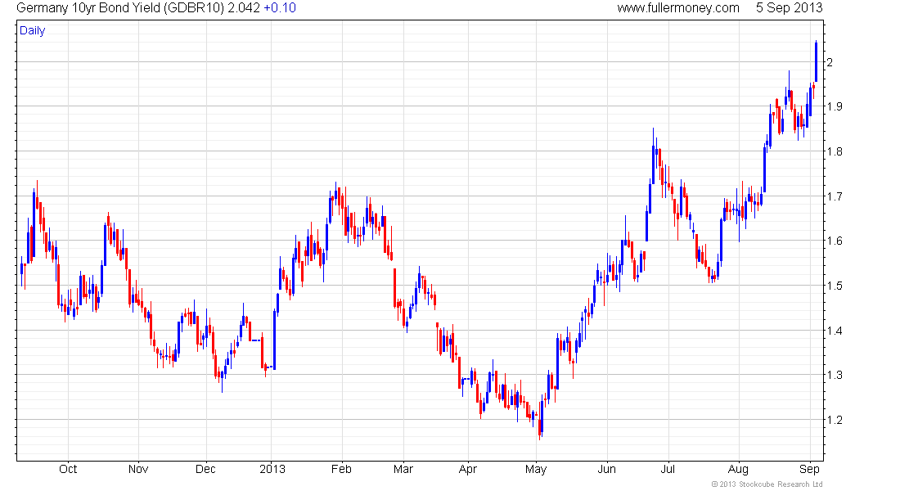Click the Apr month axis label

coord(468,469)
